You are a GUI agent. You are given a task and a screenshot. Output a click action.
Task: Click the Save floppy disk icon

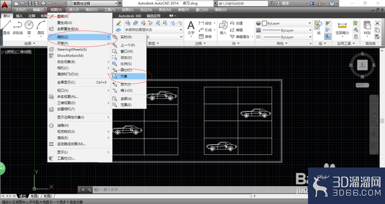30,3
